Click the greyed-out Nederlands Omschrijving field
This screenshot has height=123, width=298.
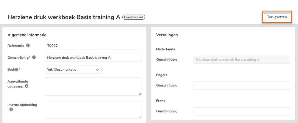coord(242,60)
